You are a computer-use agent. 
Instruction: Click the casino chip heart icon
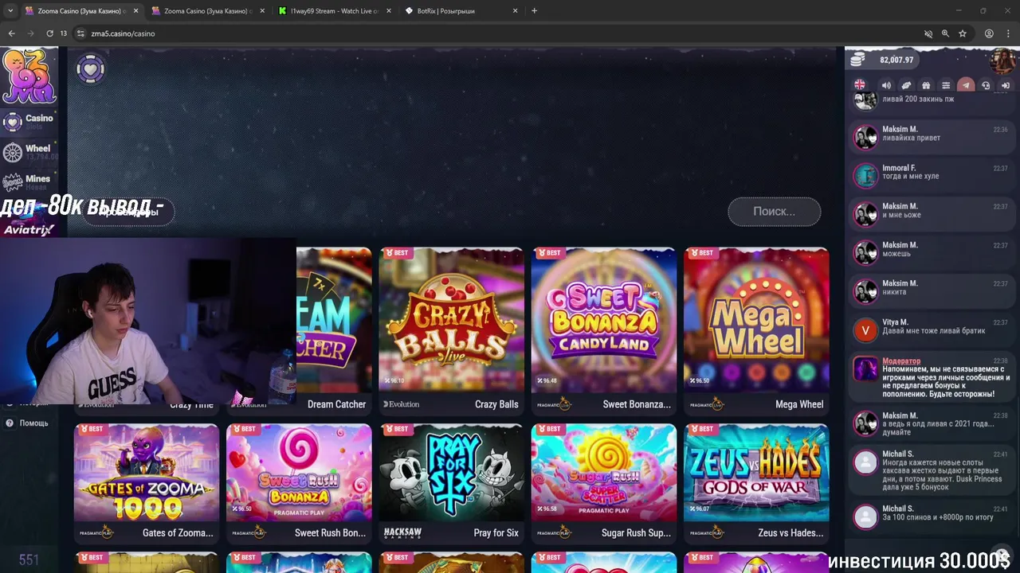[x=91, y=69]
